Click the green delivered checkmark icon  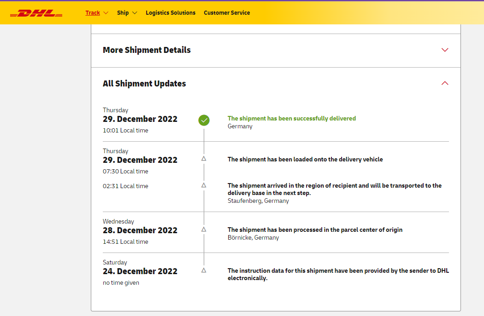(x=204, y=120)
